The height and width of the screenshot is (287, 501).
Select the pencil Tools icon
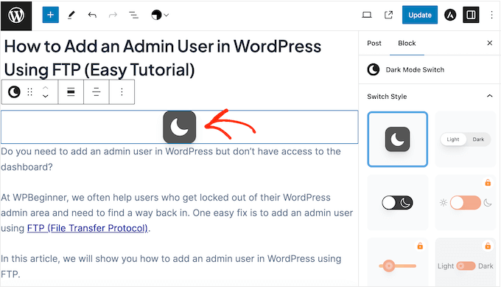71,15
